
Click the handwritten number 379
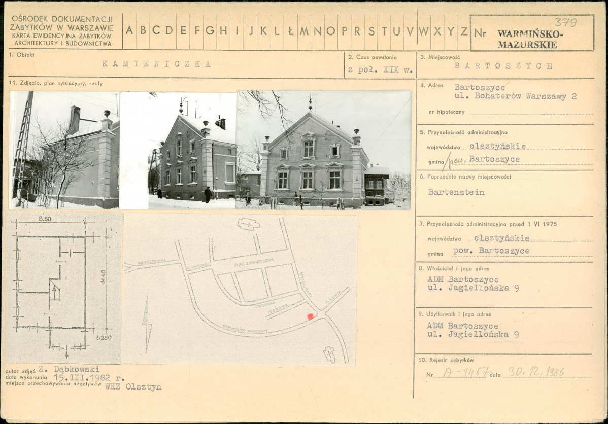[566, 22]
